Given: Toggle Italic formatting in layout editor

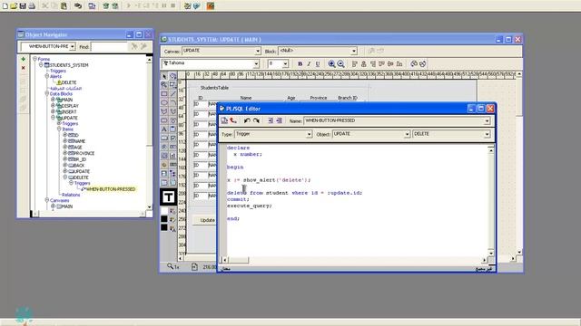Looking at the screenshot, I should (x=309, y=64).
